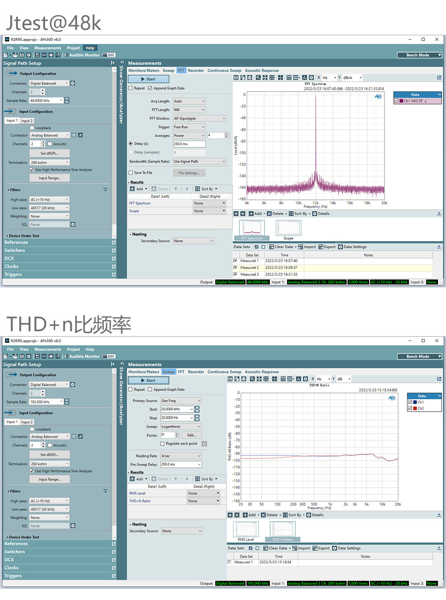Click the Save graph icon in FFT toolbar
Image resolution: width=446 pixels, height=600 pixels.
pos(236,78)
